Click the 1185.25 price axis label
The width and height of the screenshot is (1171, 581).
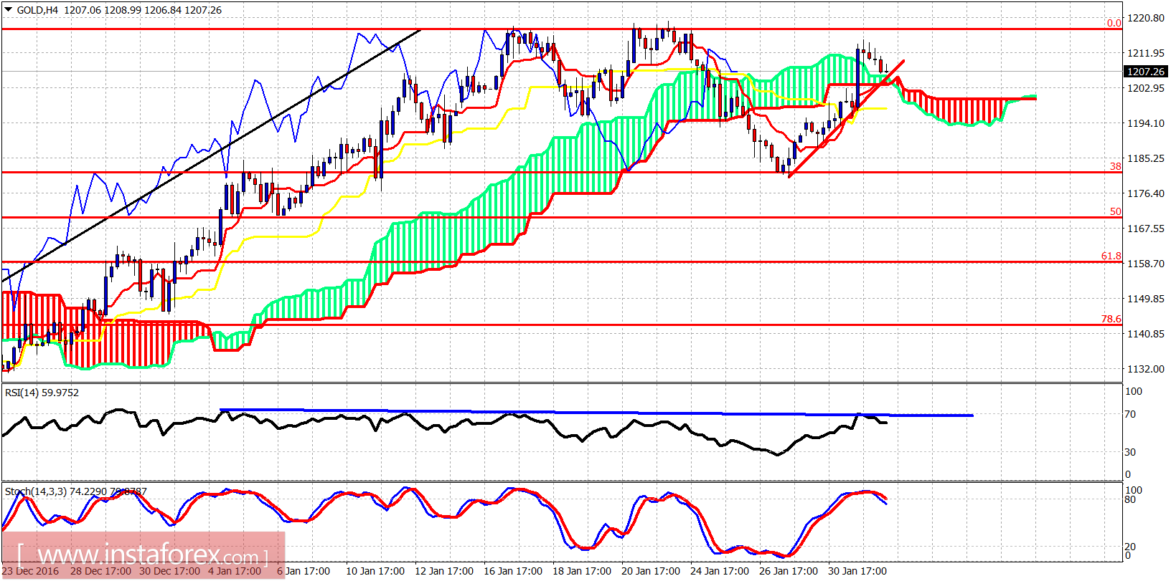click(1146, 158)
